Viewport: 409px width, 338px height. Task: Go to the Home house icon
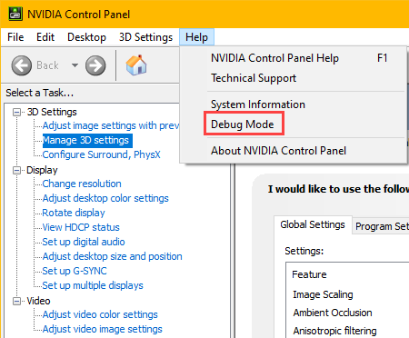[136, 65]
